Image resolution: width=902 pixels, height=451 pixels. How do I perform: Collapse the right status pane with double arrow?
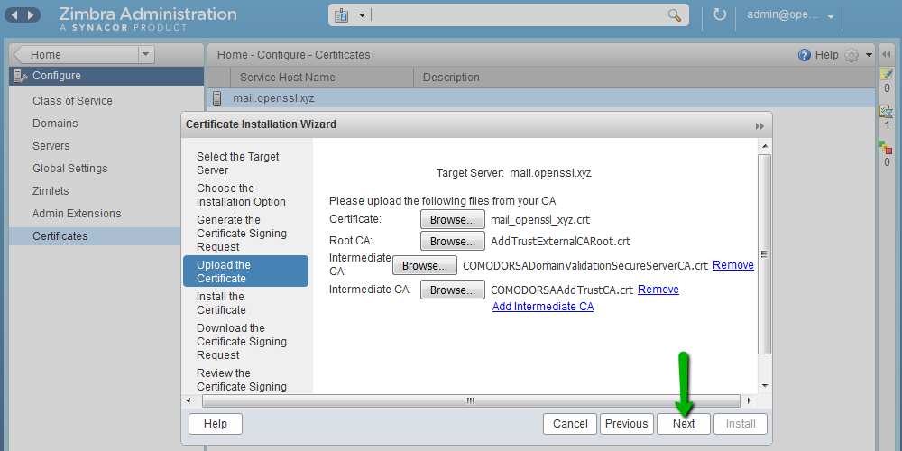click(x=887, y=55)
